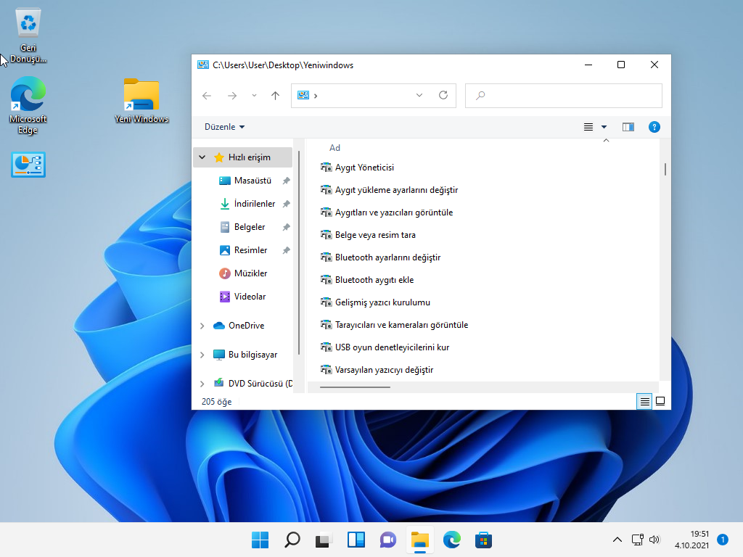
Task: Click the horizontal scrollbar in file list
Action: tap(355, 387)
